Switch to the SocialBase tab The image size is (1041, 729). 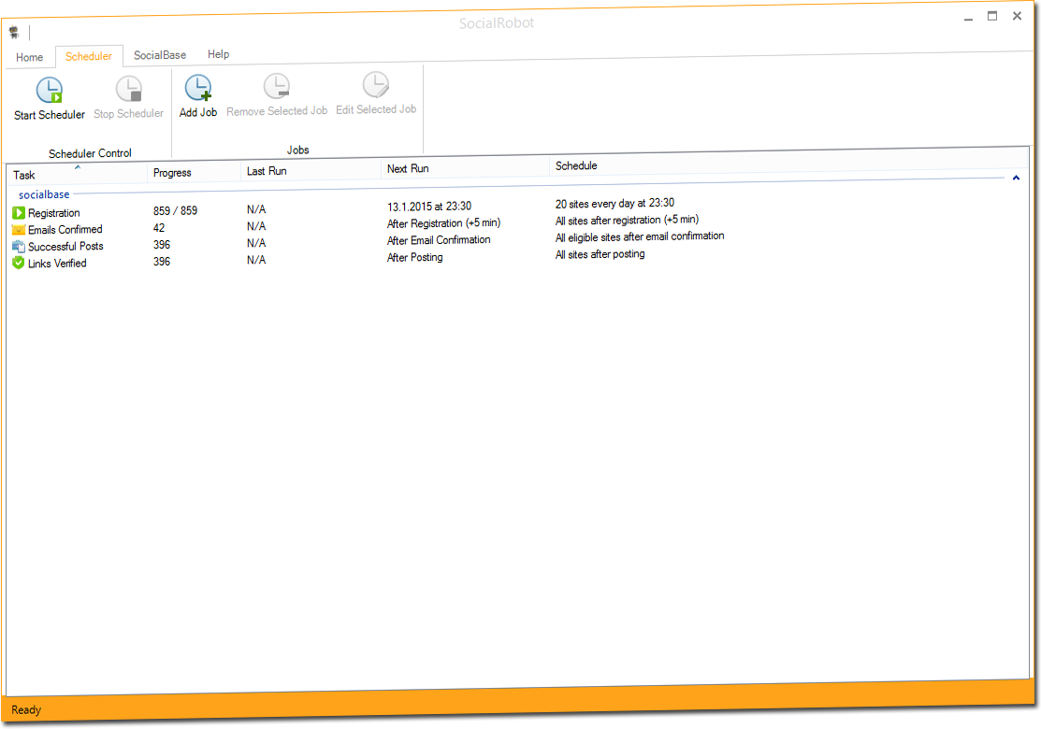(x=160, y=55)
